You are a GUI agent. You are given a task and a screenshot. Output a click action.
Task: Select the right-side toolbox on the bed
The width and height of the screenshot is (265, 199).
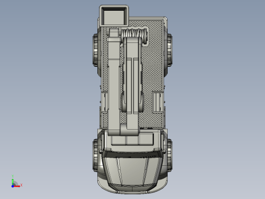pos(158,103)
